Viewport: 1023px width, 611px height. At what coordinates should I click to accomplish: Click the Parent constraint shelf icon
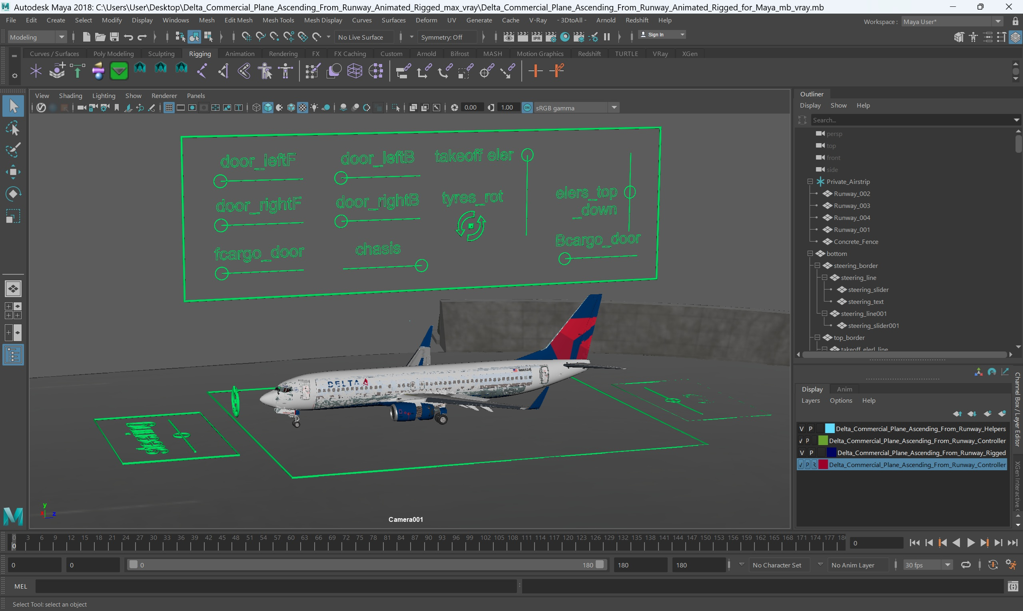(x=403, y=71)
